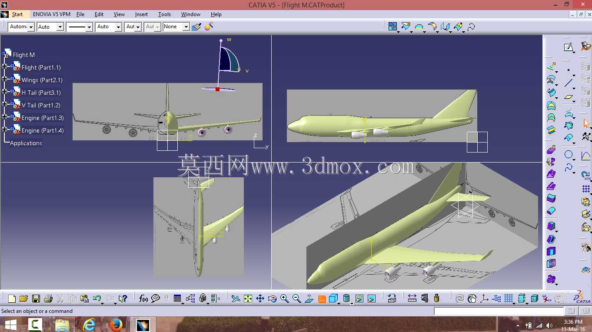
Task: Click the Measure Between icon
Action: click(x=412, y=299)
